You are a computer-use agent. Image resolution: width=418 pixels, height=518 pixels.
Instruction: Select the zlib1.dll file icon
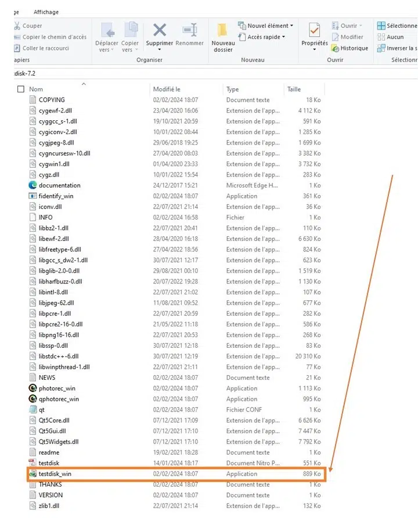33,506
